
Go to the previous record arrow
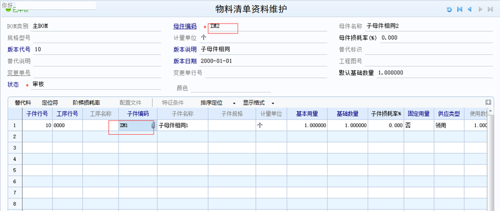[x=469, y=10]
